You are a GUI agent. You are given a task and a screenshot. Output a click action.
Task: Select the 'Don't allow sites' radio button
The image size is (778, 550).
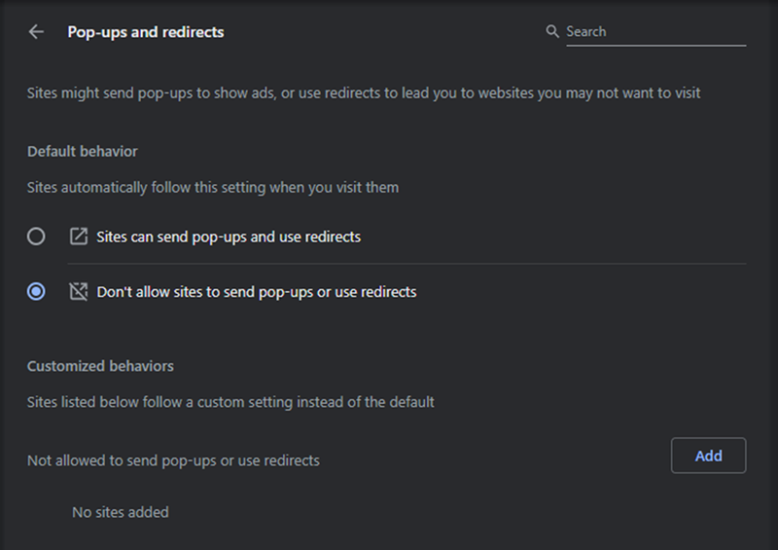(36, 292)
